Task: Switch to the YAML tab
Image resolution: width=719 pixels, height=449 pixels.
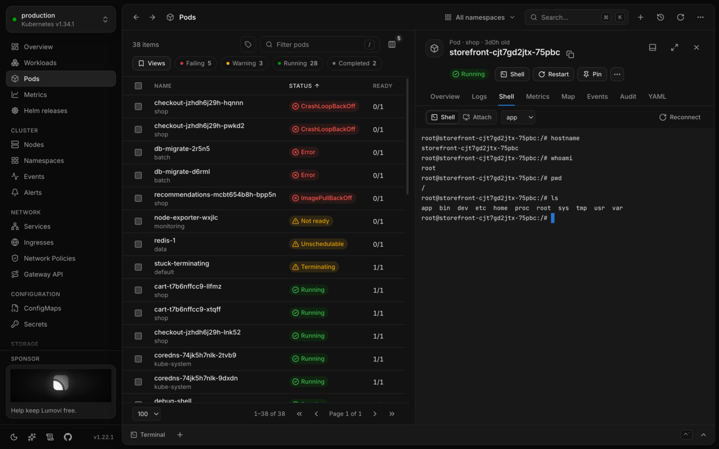Action: [x=657, y=97]
